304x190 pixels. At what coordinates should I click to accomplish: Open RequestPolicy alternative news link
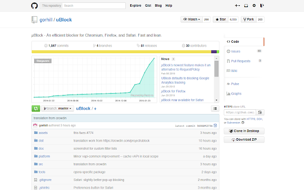click(x=186, y=67)
